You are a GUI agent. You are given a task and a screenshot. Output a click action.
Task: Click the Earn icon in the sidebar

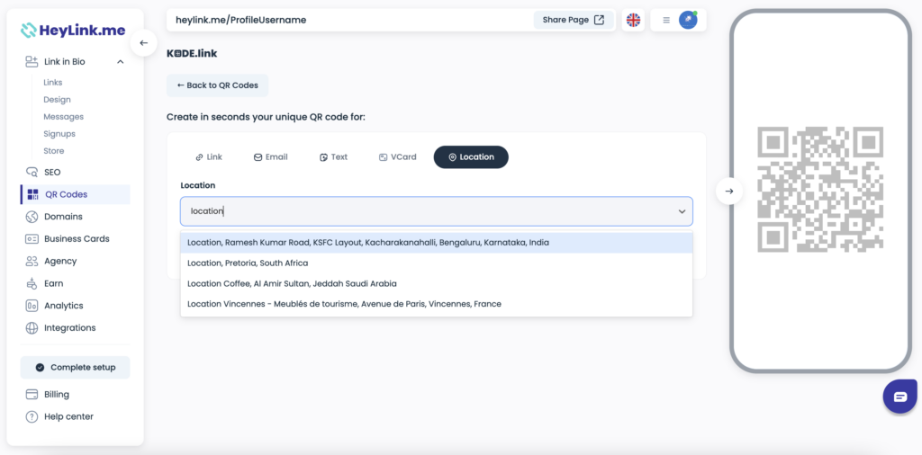click(32, 283)
